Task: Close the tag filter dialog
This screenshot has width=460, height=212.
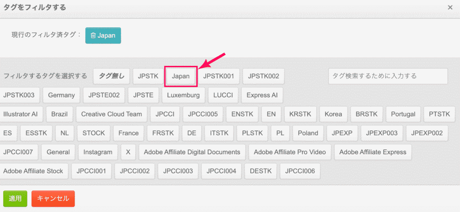Action: [x=450, y=7]
